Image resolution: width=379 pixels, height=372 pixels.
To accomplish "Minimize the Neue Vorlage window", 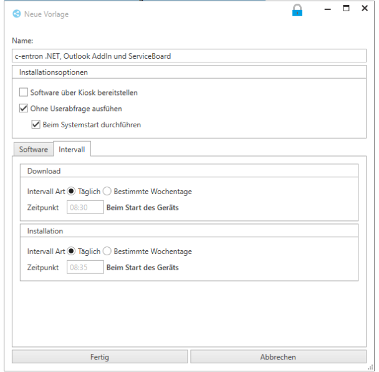I will coord(325,9).
